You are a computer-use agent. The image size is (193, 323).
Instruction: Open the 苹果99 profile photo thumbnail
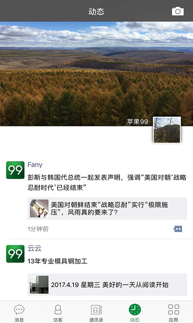pyautogui.click(x=167, y=130)
